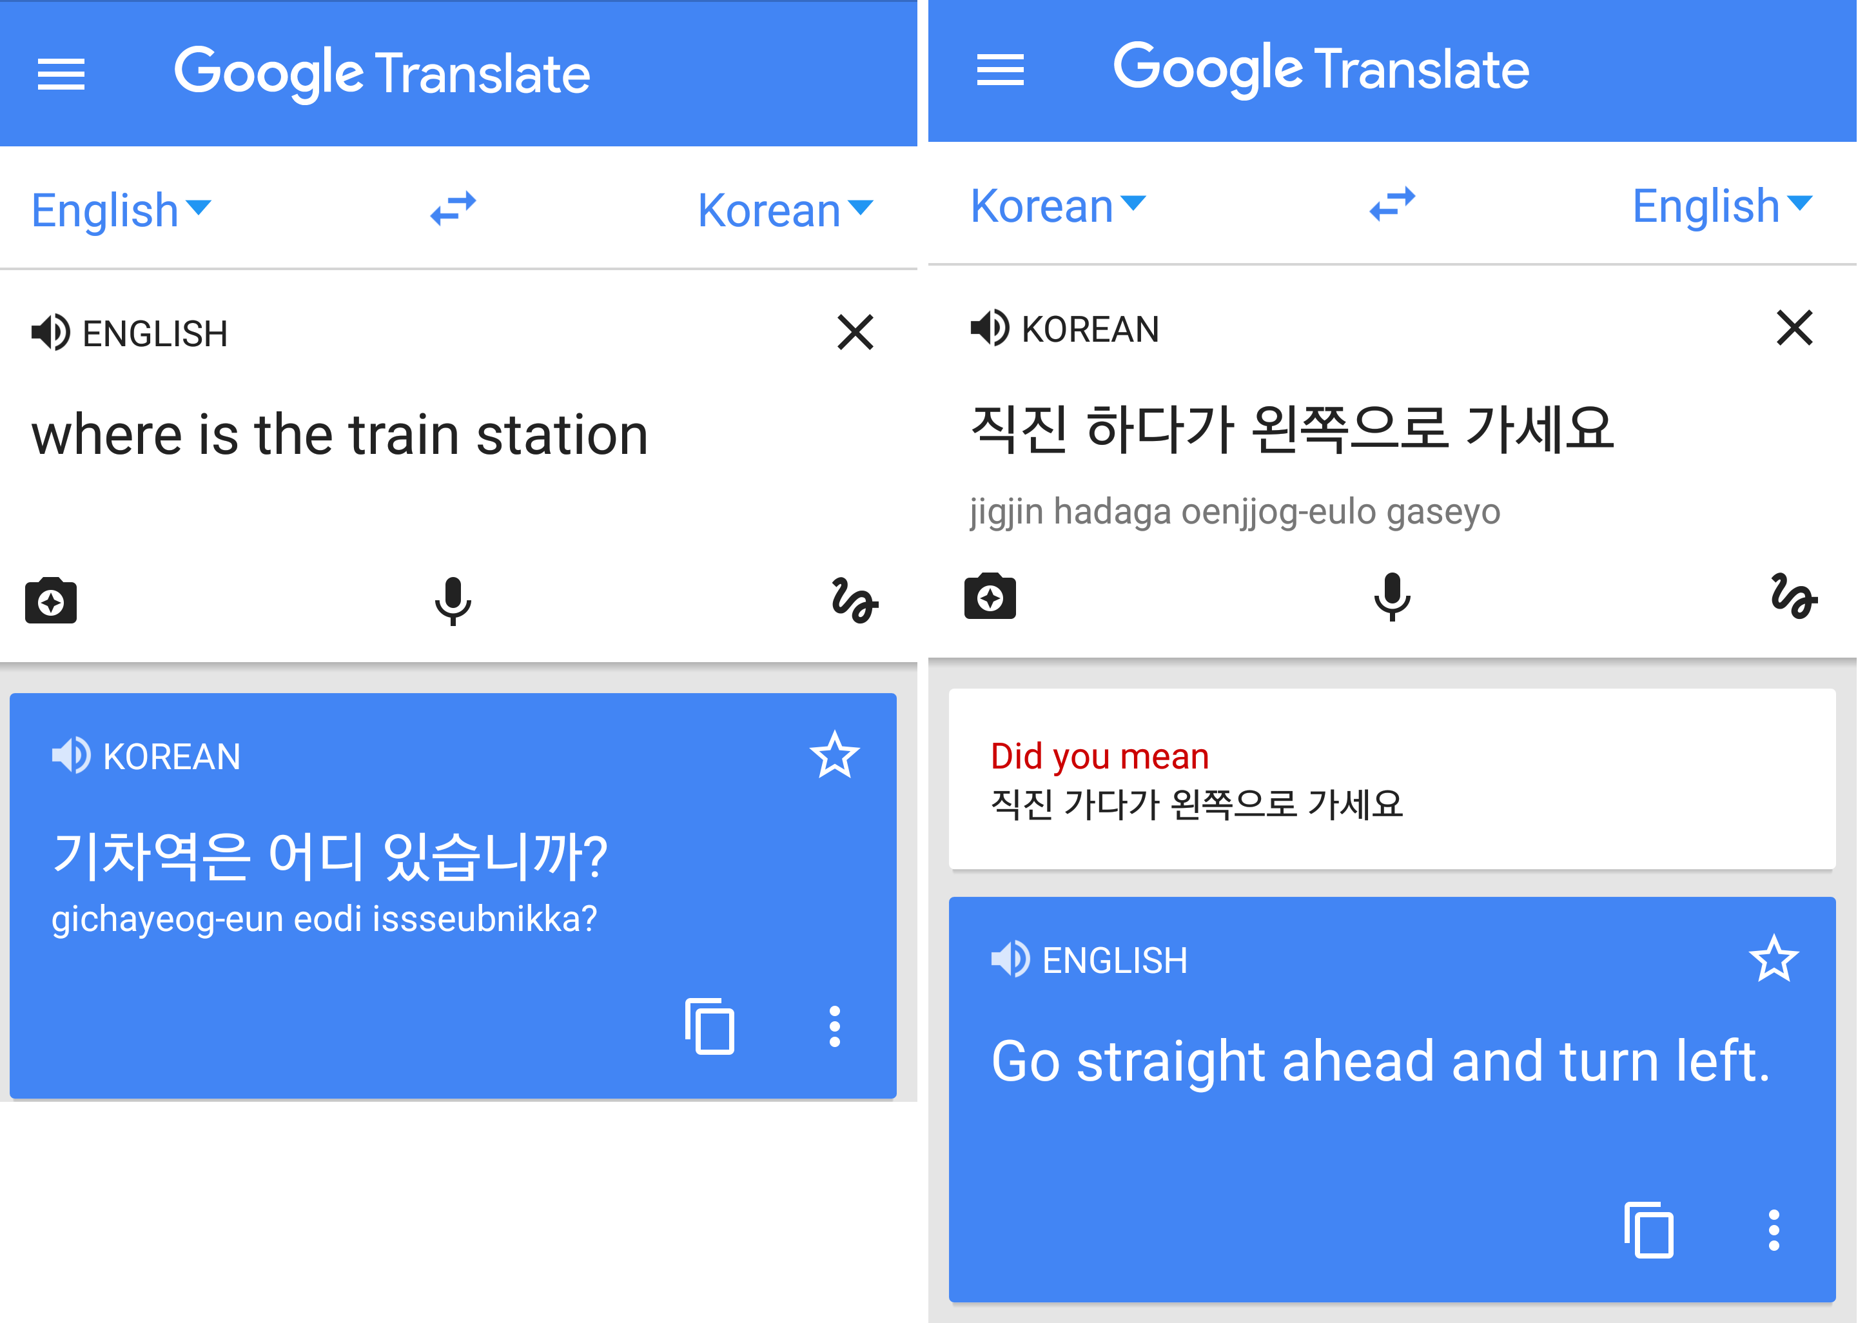Open more options on the Korean translation card
The image size is (1867, 1323).
pyautogui.click(x=834, y=1026)
